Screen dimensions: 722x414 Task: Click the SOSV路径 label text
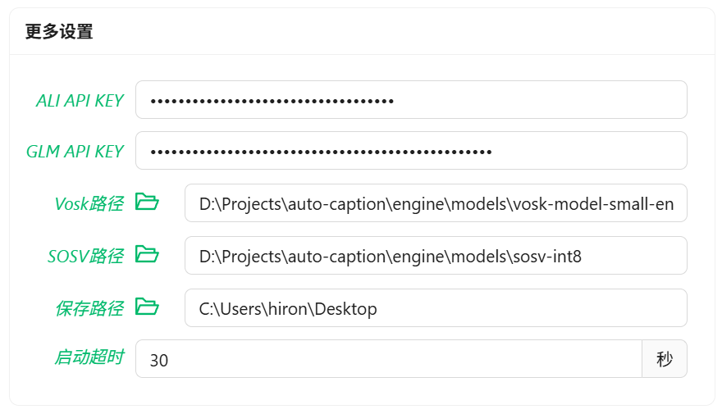85,257
